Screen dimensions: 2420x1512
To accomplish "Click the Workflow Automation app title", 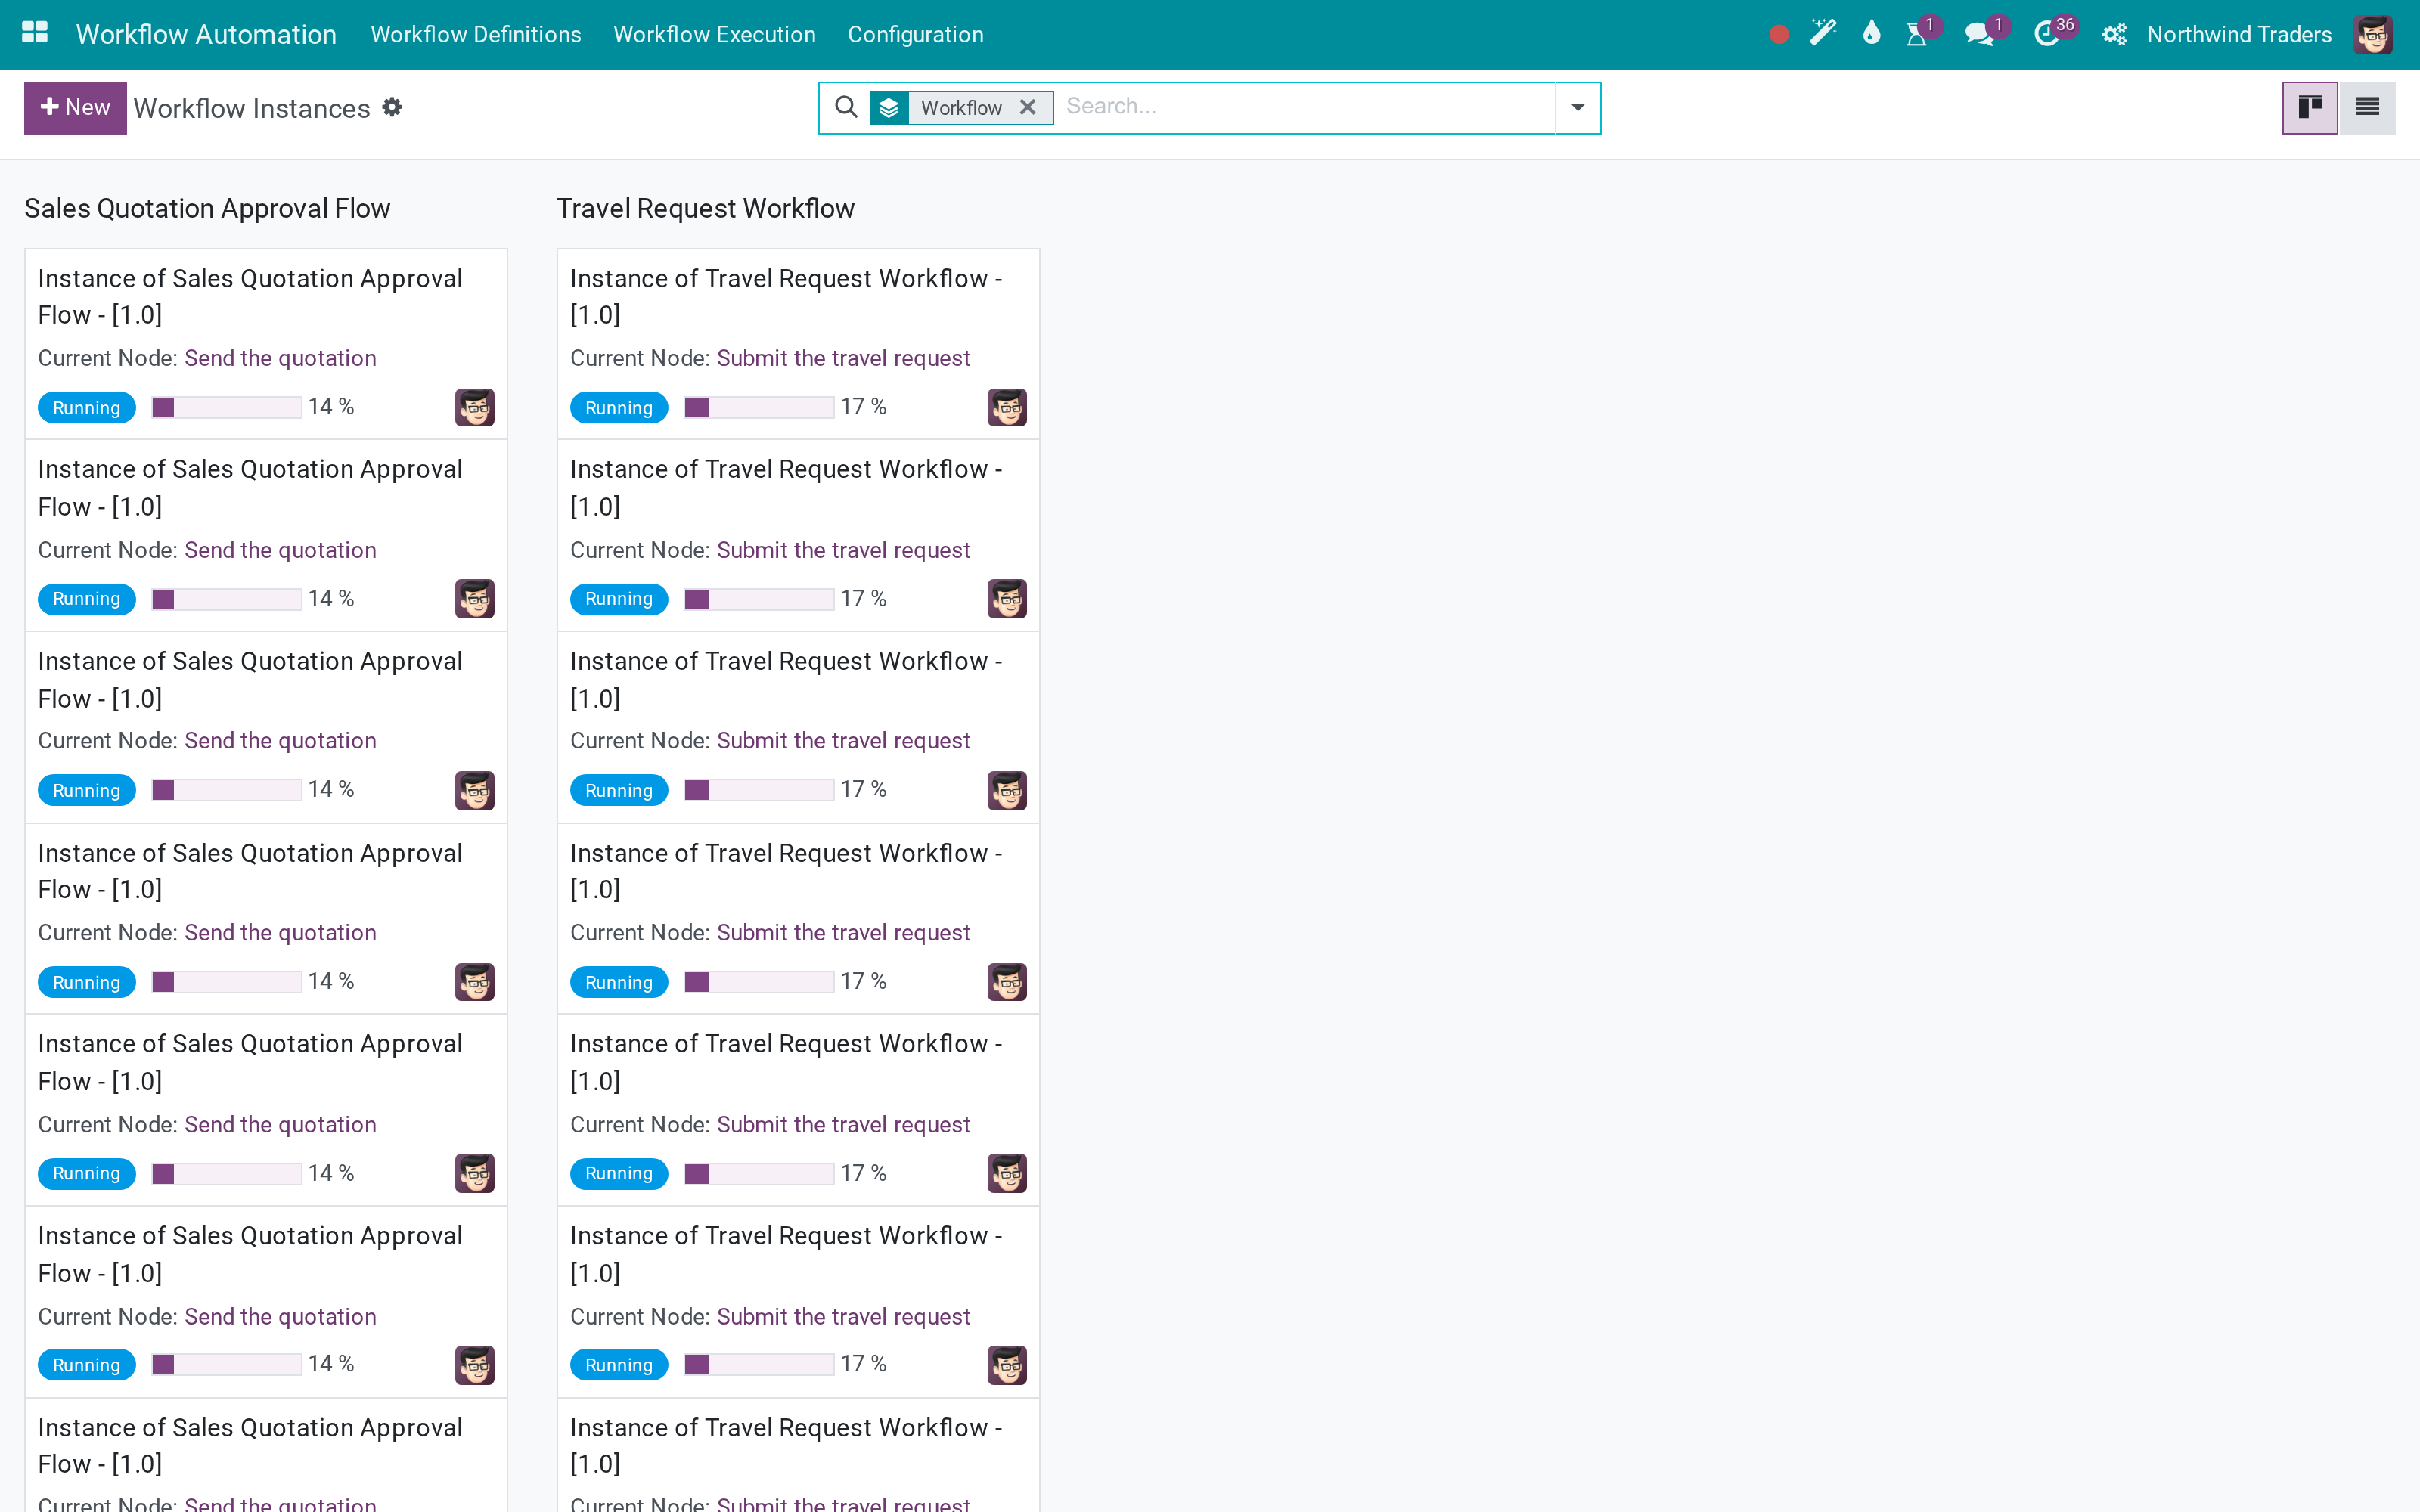I will pos(206,34).
